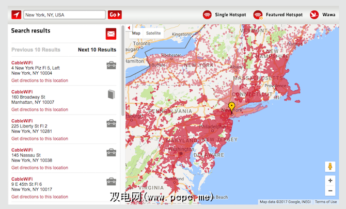The image size is (346, 209).
Task: Click briefcase icon beside 9 E 45th St
Action: (x=111, y=182)
